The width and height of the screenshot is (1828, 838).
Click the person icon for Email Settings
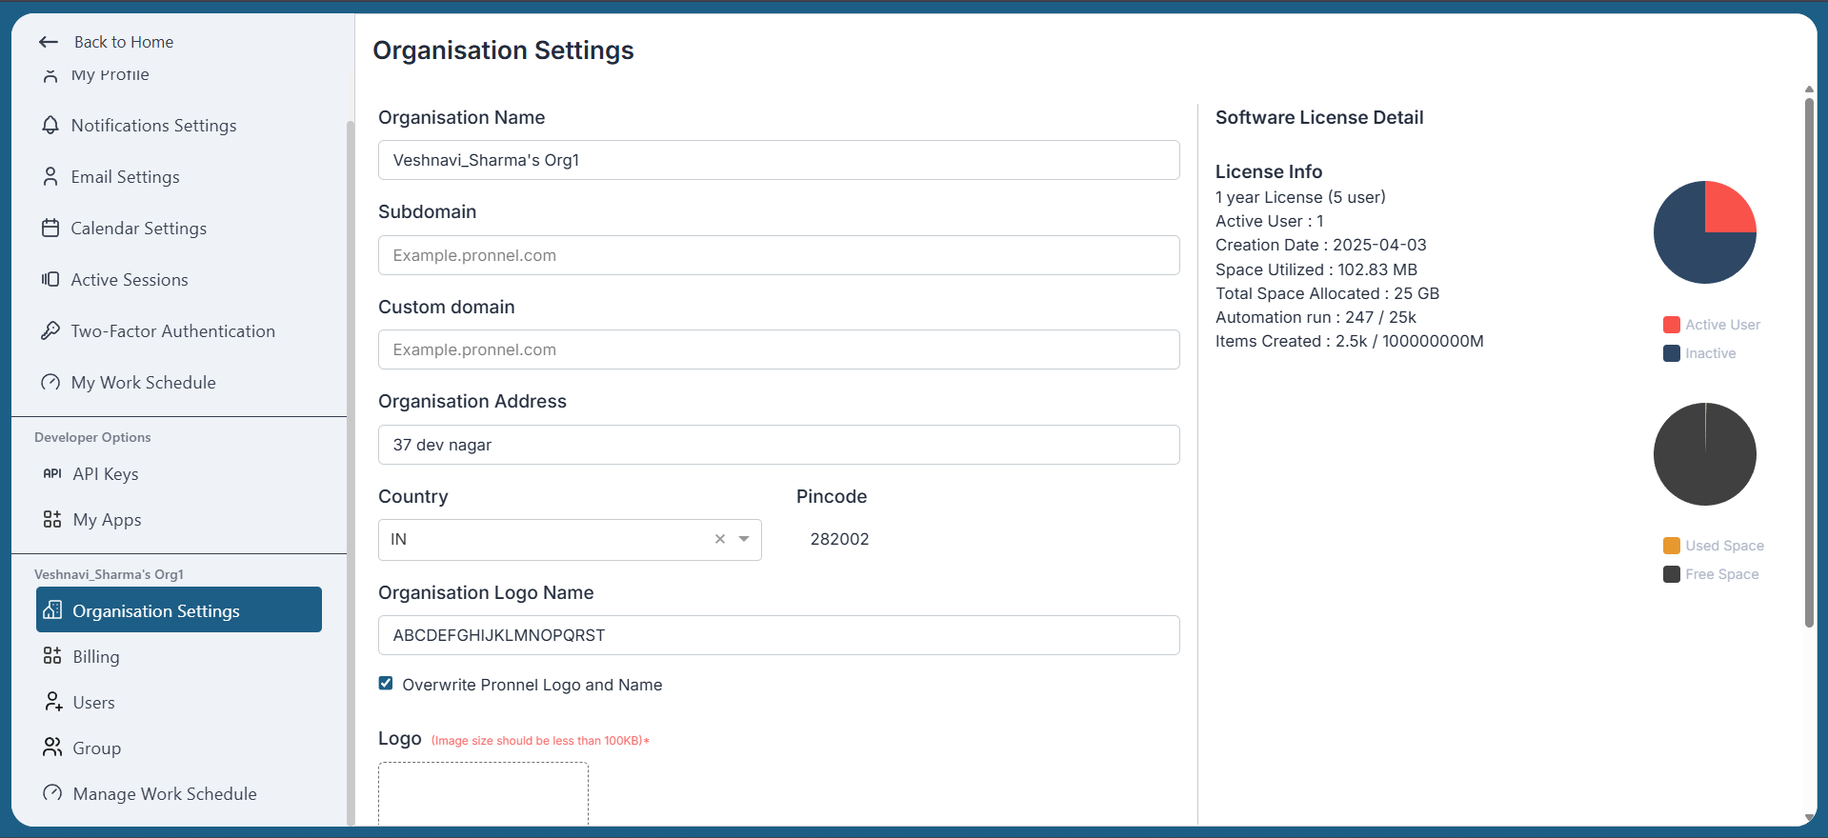pos(50,176)
